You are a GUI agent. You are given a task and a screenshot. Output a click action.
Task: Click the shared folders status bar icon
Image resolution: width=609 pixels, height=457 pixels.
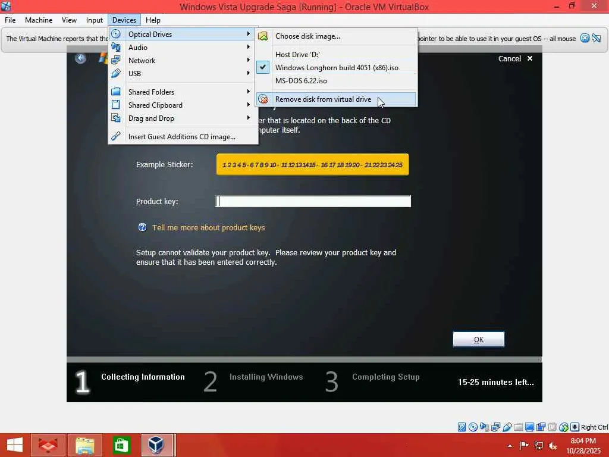tap(518, 427)
